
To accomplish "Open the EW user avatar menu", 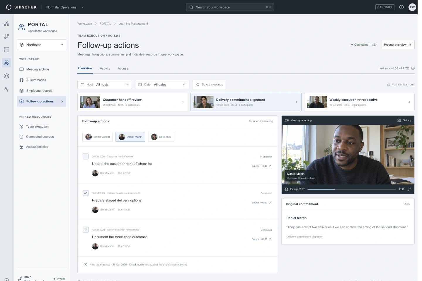I will (x=412, y=7).
